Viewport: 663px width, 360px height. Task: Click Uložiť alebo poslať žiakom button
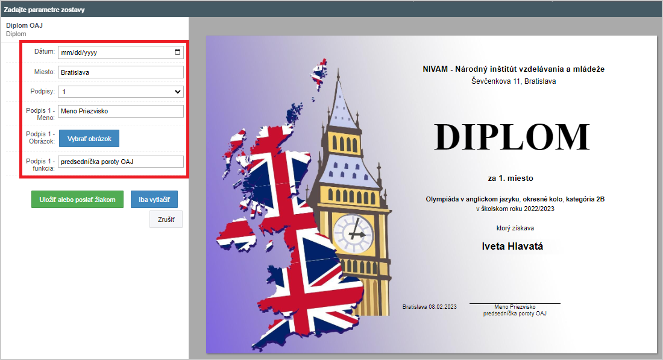[x=77, y=200]
